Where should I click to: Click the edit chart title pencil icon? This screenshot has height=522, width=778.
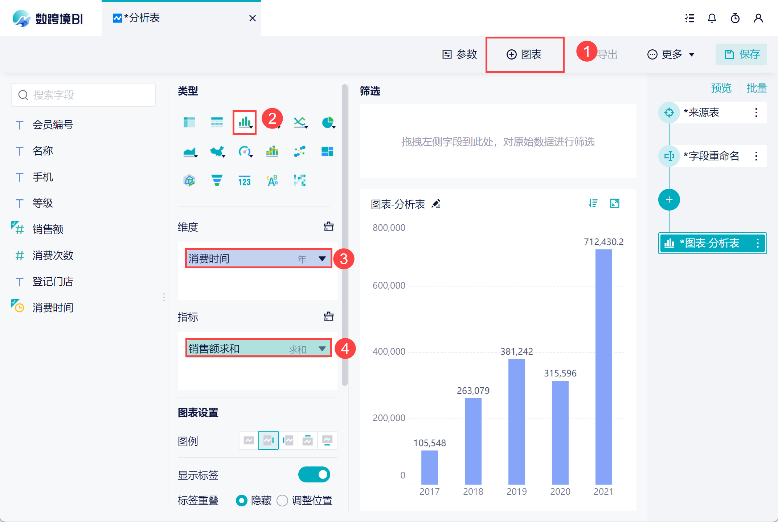click(436, 204)
